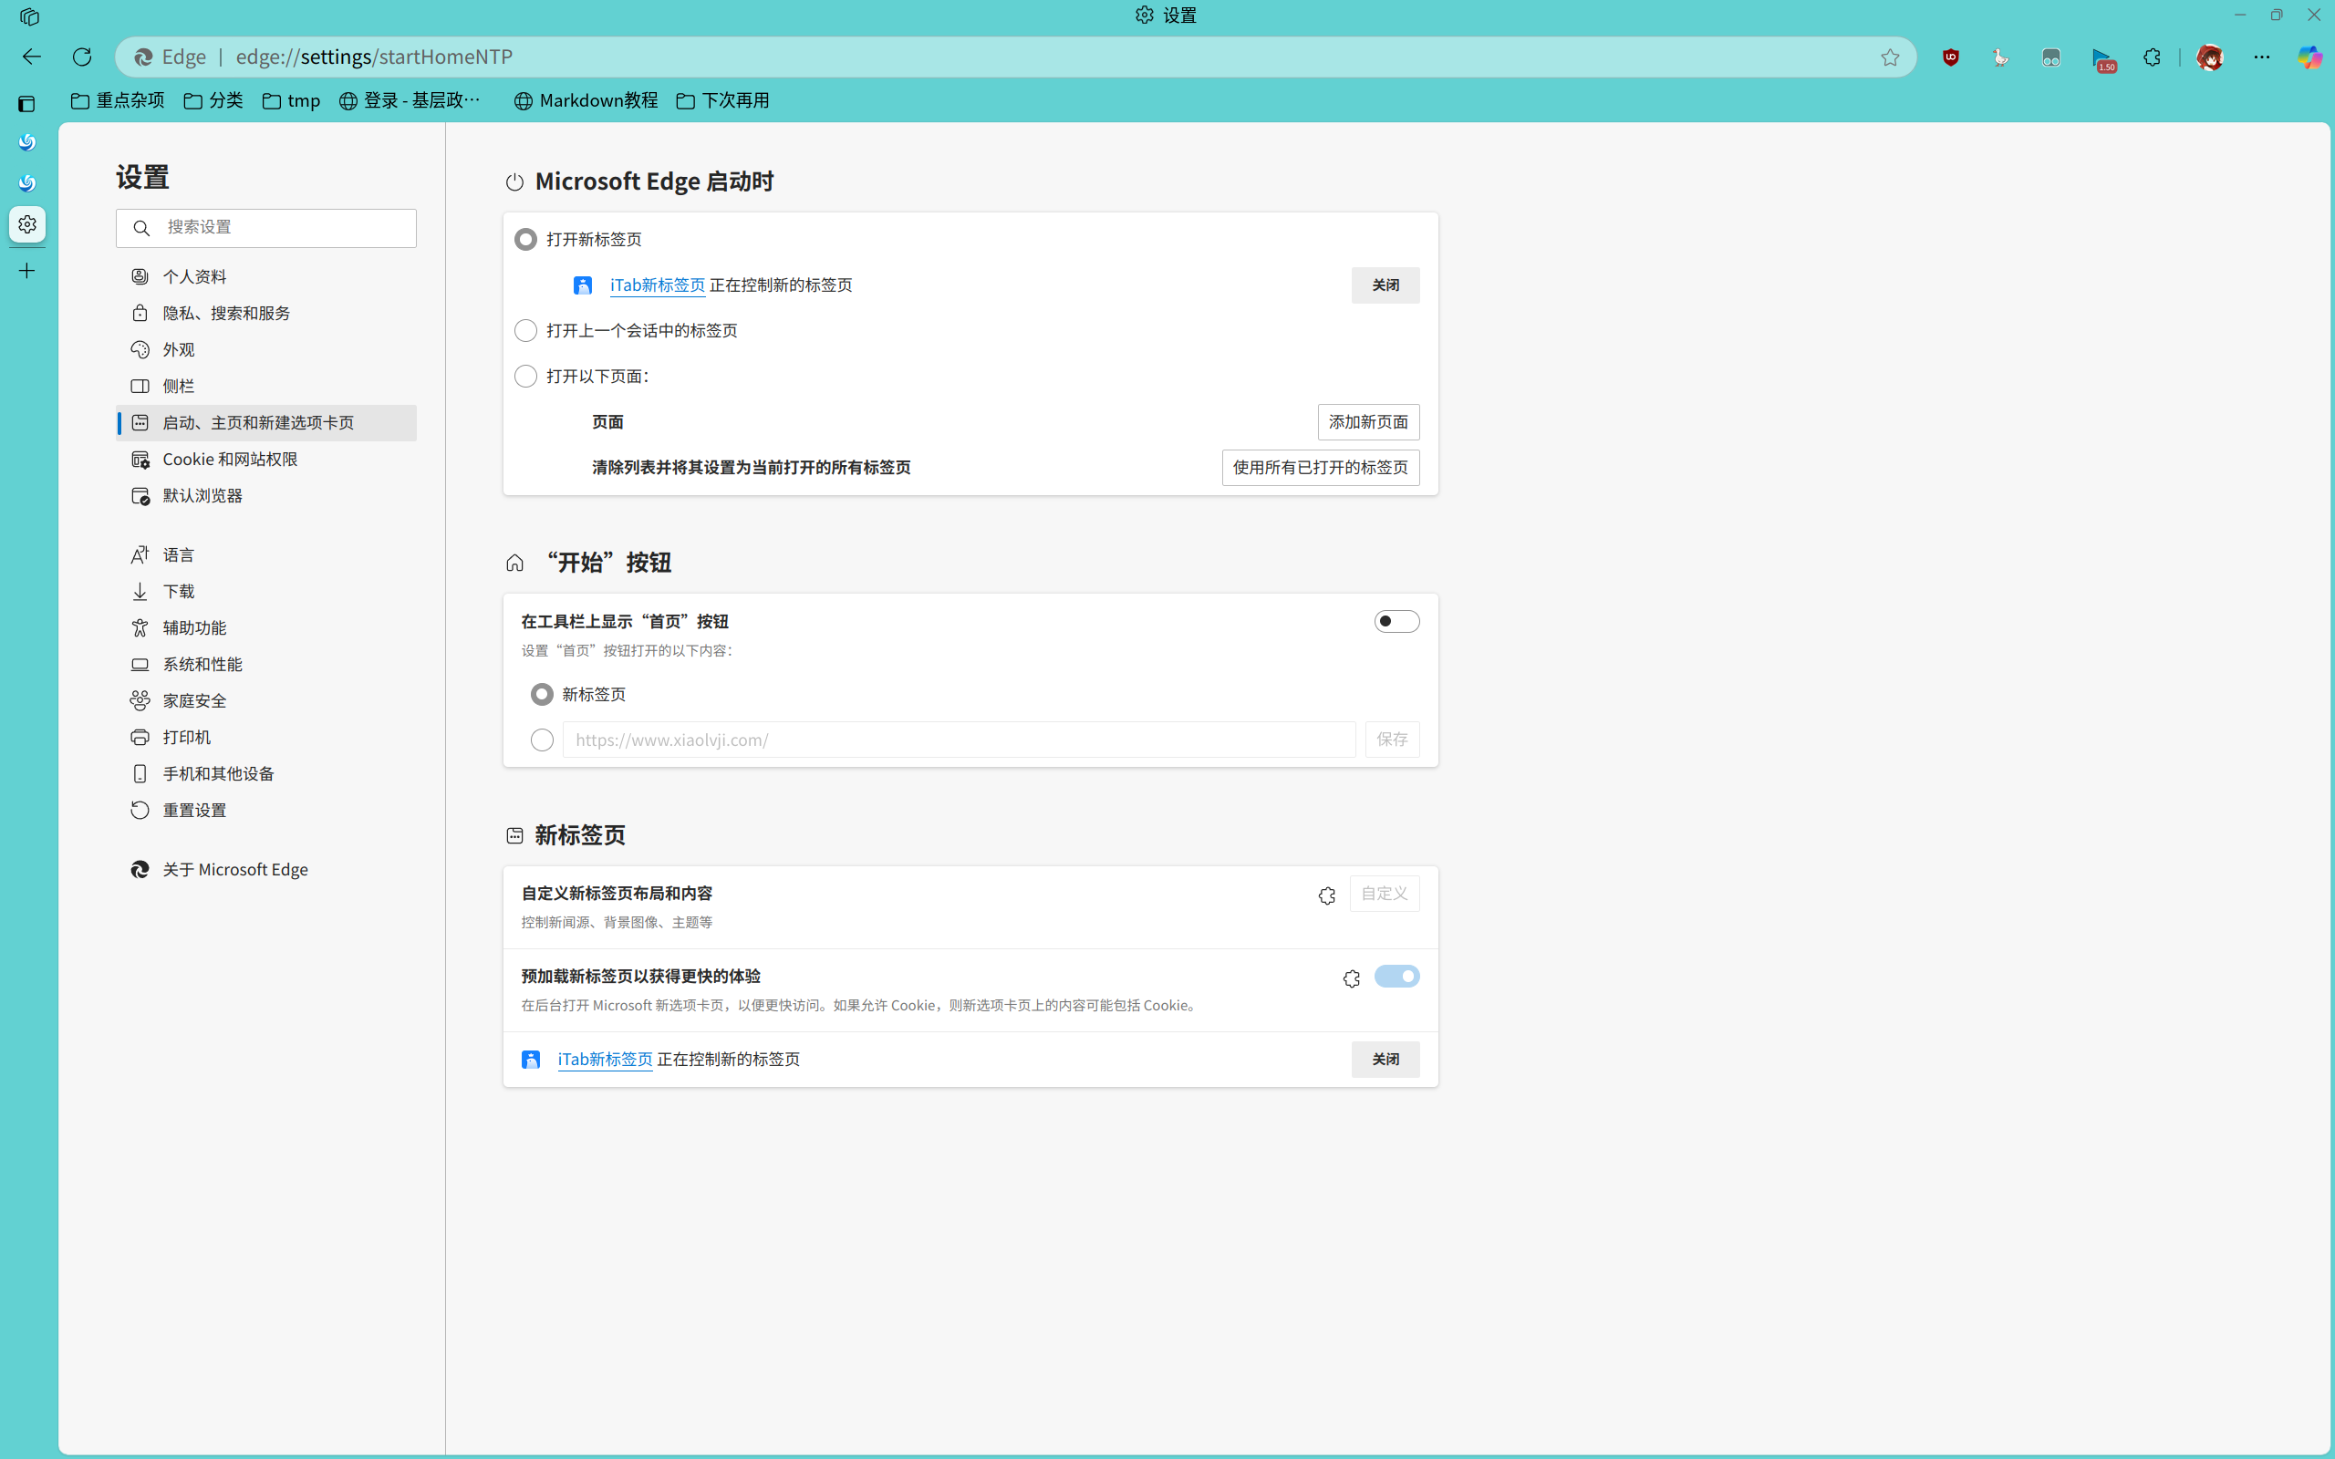This screenshot has height=1459, width=2335.
Task: Open Copilot icon in toolbar
Action: tap(2309, 57)
